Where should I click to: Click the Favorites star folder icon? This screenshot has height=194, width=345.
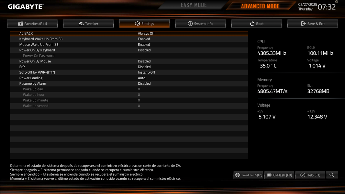tap(20, 24)
